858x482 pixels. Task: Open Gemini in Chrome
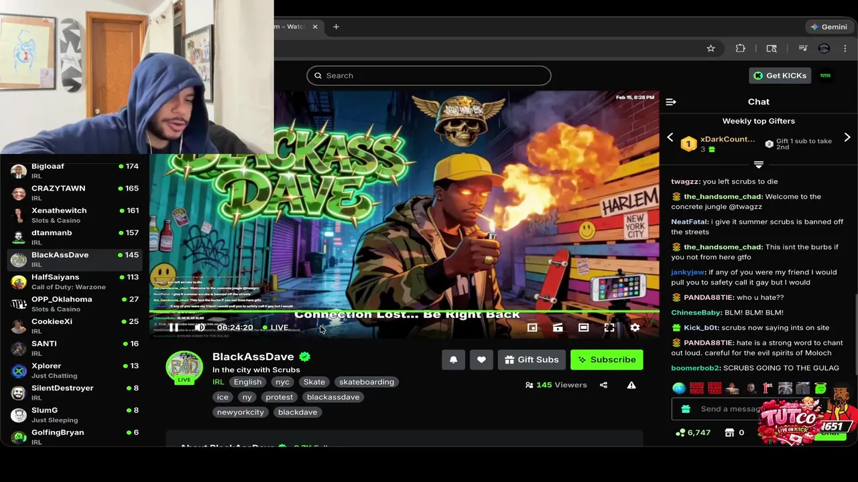829,27
